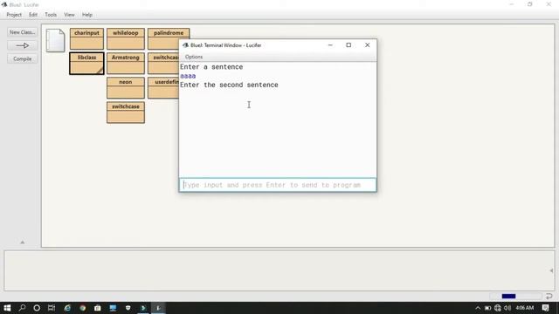Open the View menu
The height and width of the screenshot is (314, 559).
(69, 15)
